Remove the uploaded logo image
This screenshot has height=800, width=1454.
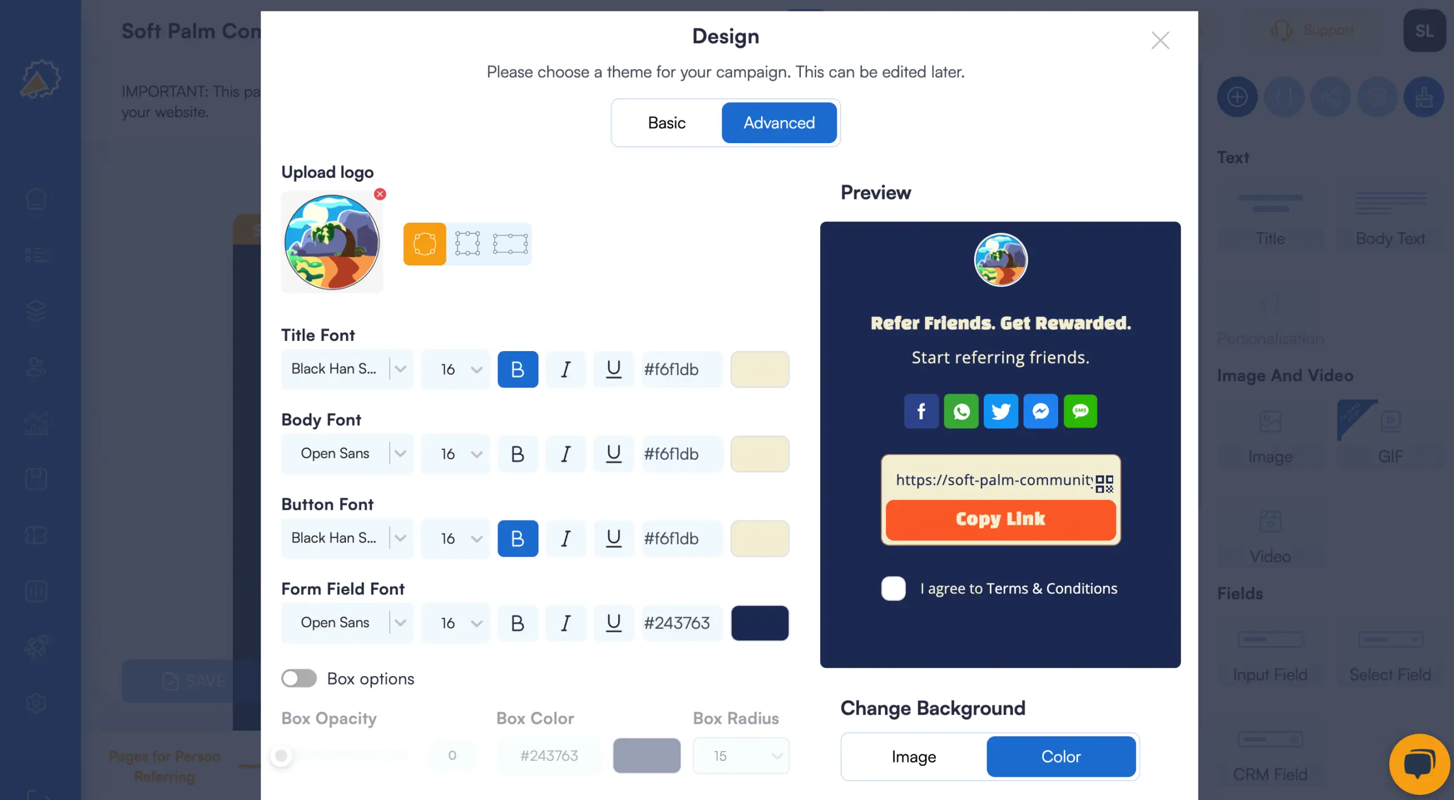[x=380, y=194]
